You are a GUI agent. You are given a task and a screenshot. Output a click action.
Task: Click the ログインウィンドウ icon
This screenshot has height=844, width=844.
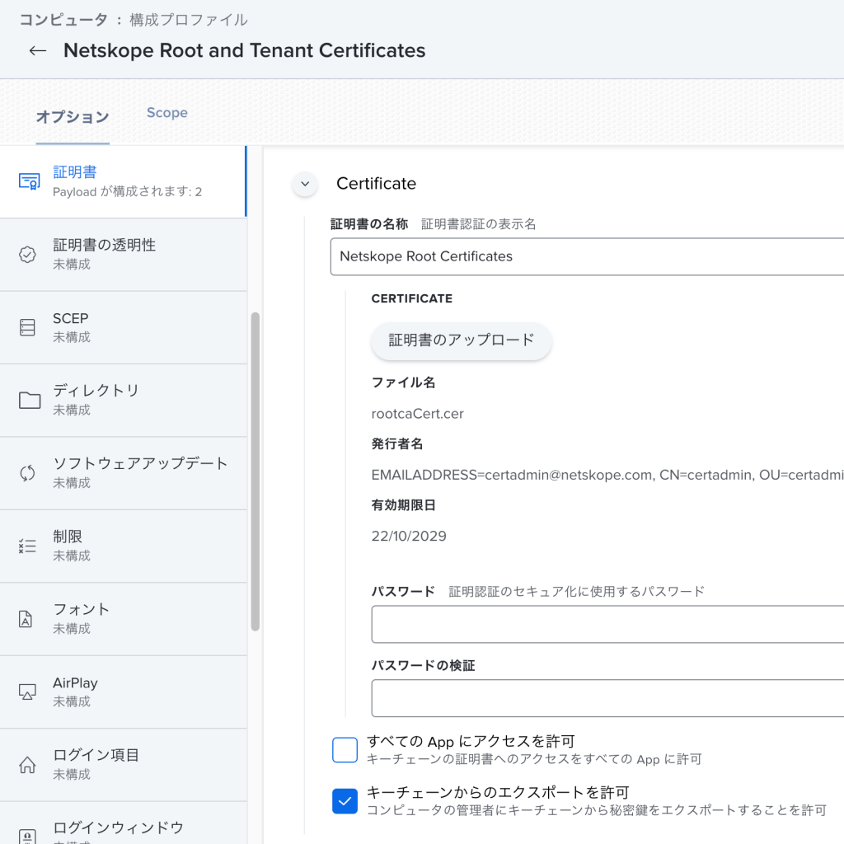coord(27,836)
